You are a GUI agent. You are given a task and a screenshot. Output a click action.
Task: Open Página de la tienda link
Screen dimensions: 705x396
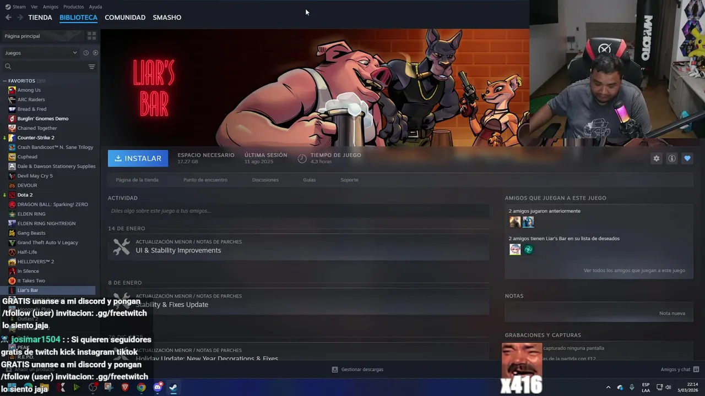click(137, 180)
